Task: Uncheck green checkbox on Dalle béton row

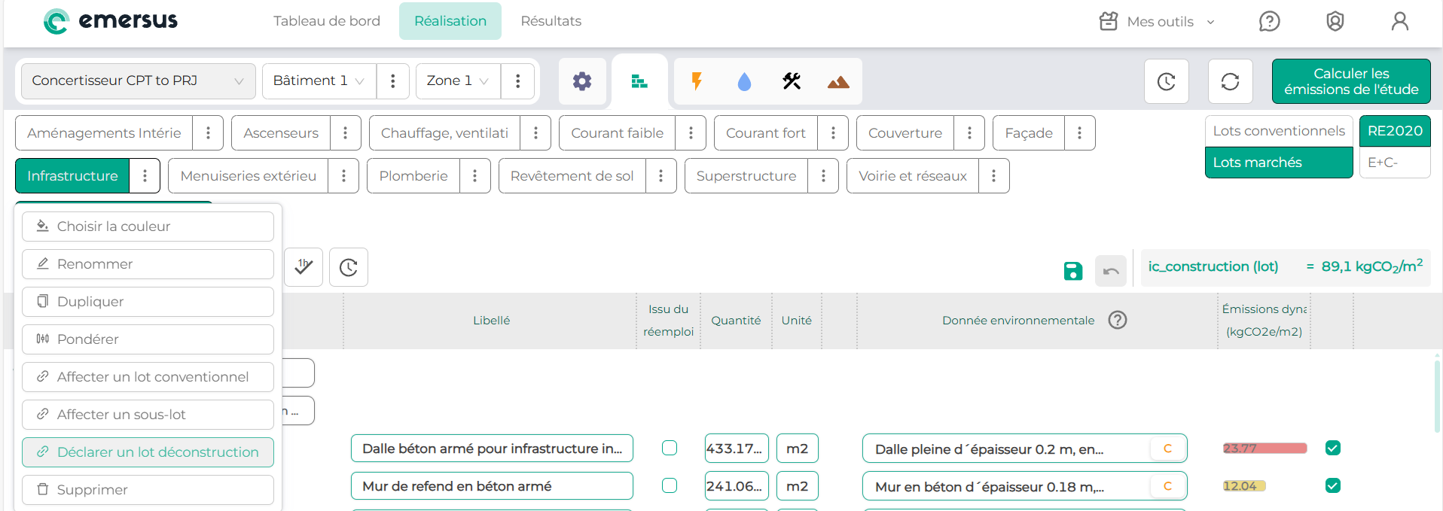Action: [x=1332, y=448]
